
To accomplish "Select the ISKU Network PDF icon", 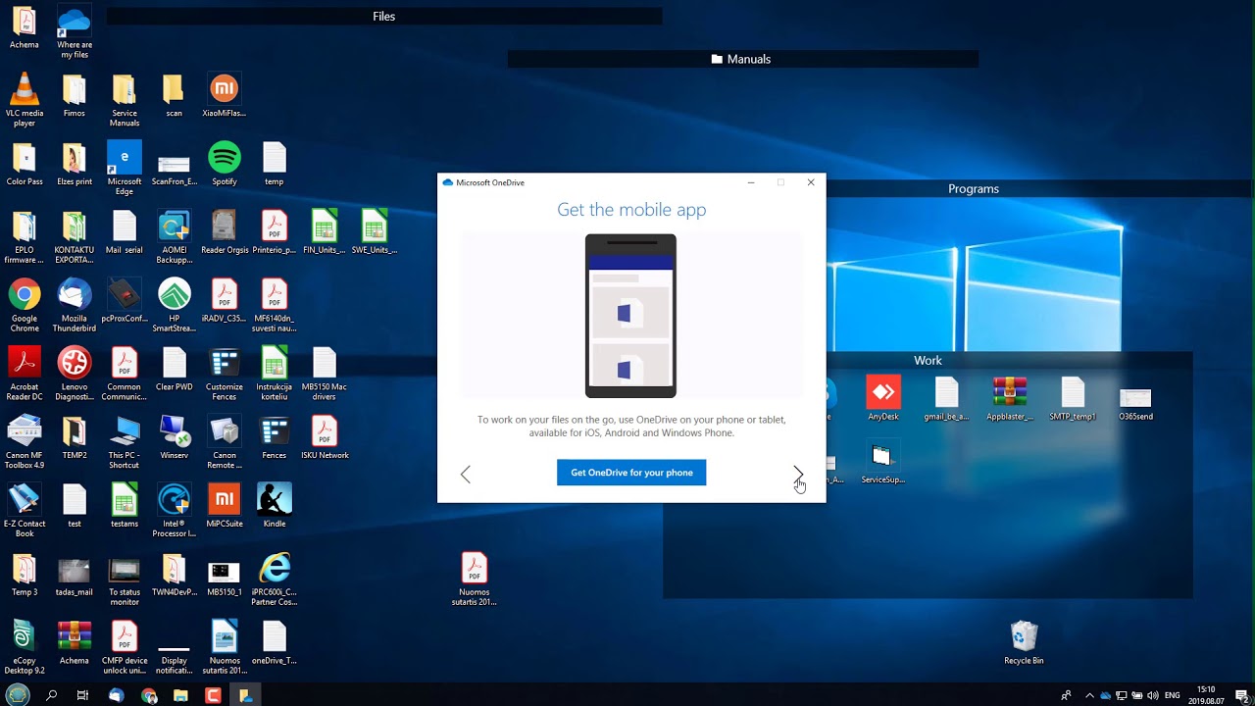I will click(x=325, y=437).
